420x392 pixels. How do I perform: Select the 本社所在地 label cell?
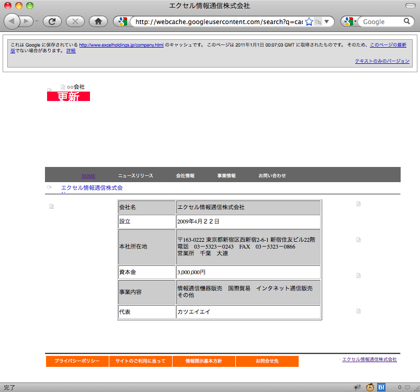pos(147,247)
